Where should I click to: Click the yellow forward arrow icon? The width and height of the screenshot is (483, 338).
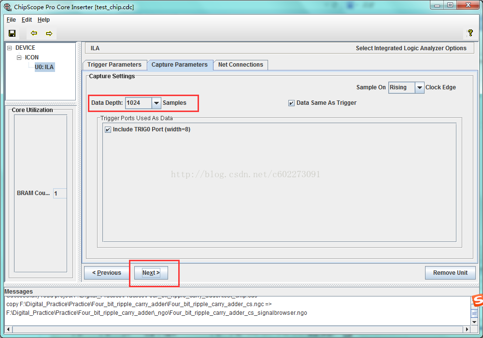49,33
